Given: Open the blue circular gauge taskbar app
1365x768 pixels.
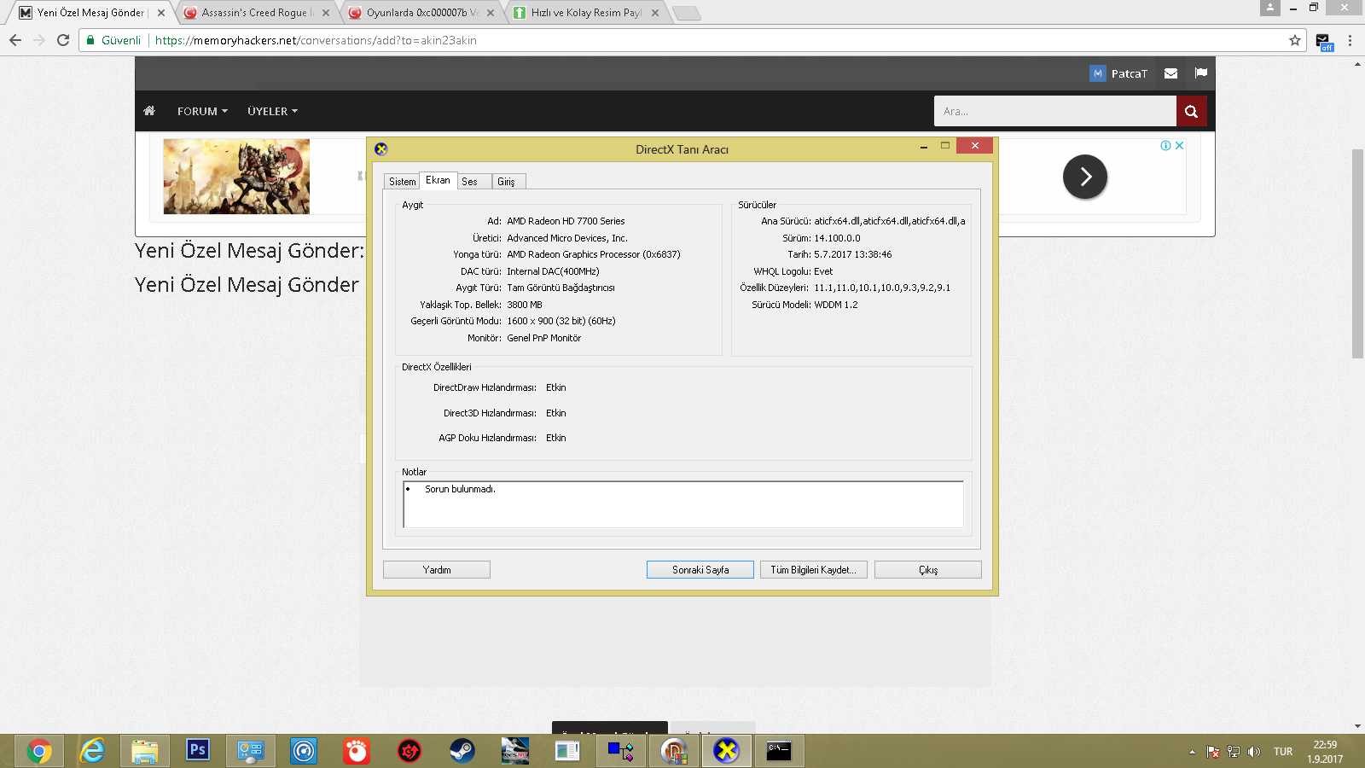Looking at the screenshot, I should (304, 751).
